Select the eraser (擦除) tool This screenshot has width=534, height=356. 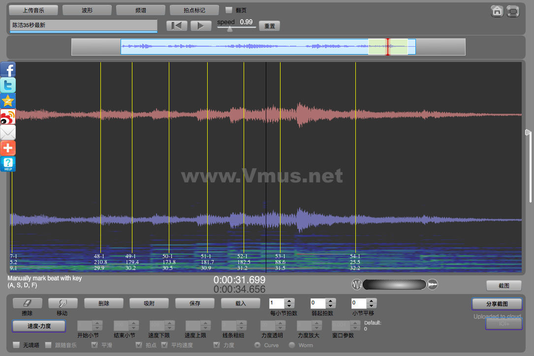[x=27, y=303]
